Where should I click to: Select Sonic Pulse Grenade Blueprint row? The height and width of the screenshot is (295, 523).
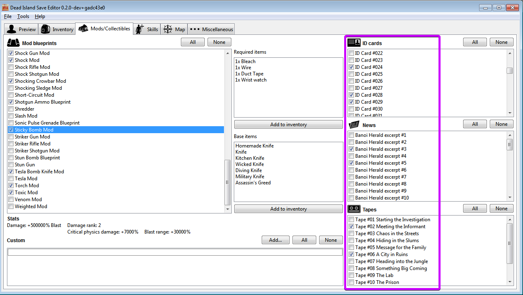[x=116, y=123]
